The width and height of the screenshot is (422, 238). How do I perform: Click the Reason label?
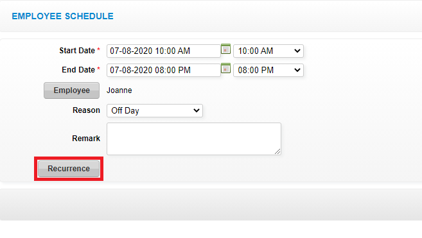click(86, 110)
